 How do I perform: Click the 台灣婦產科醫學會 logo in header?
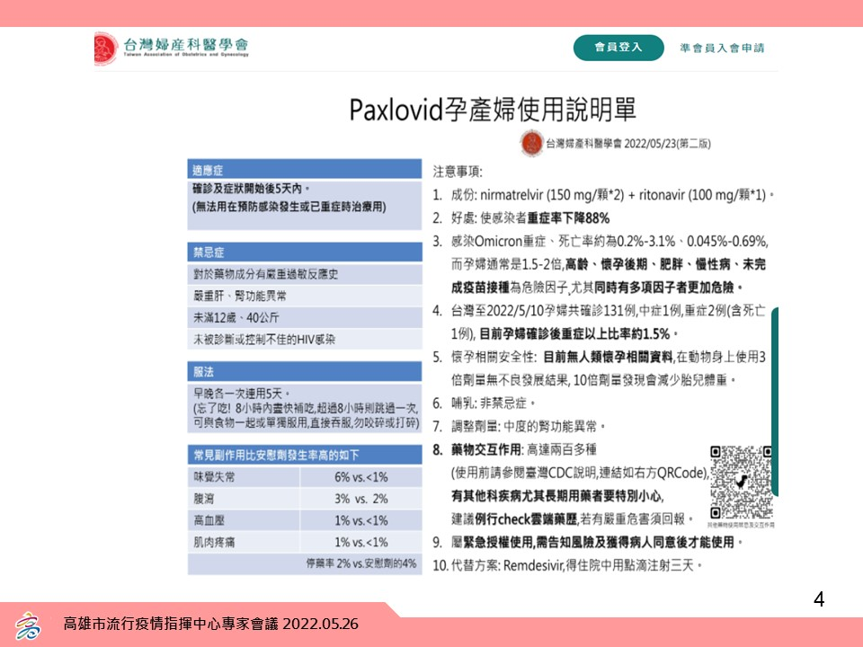(x=172, y=48)
